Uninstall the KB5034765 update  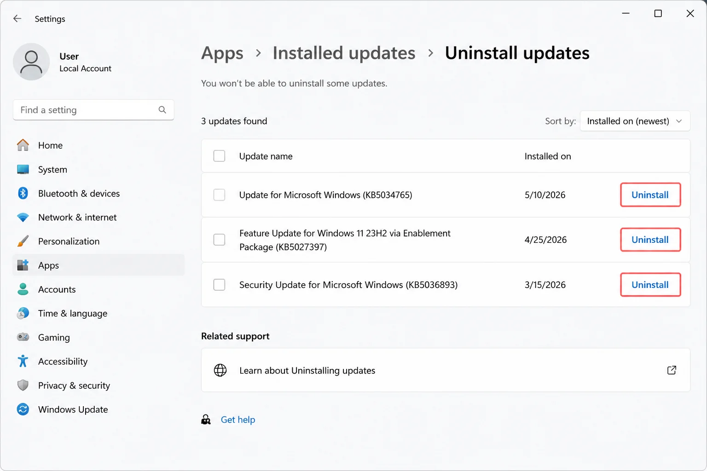click(650, 195)
